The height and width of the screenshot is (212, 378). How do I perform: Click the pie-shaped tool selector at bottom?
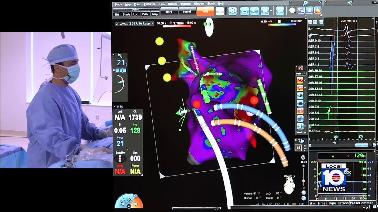click(129, 201)
